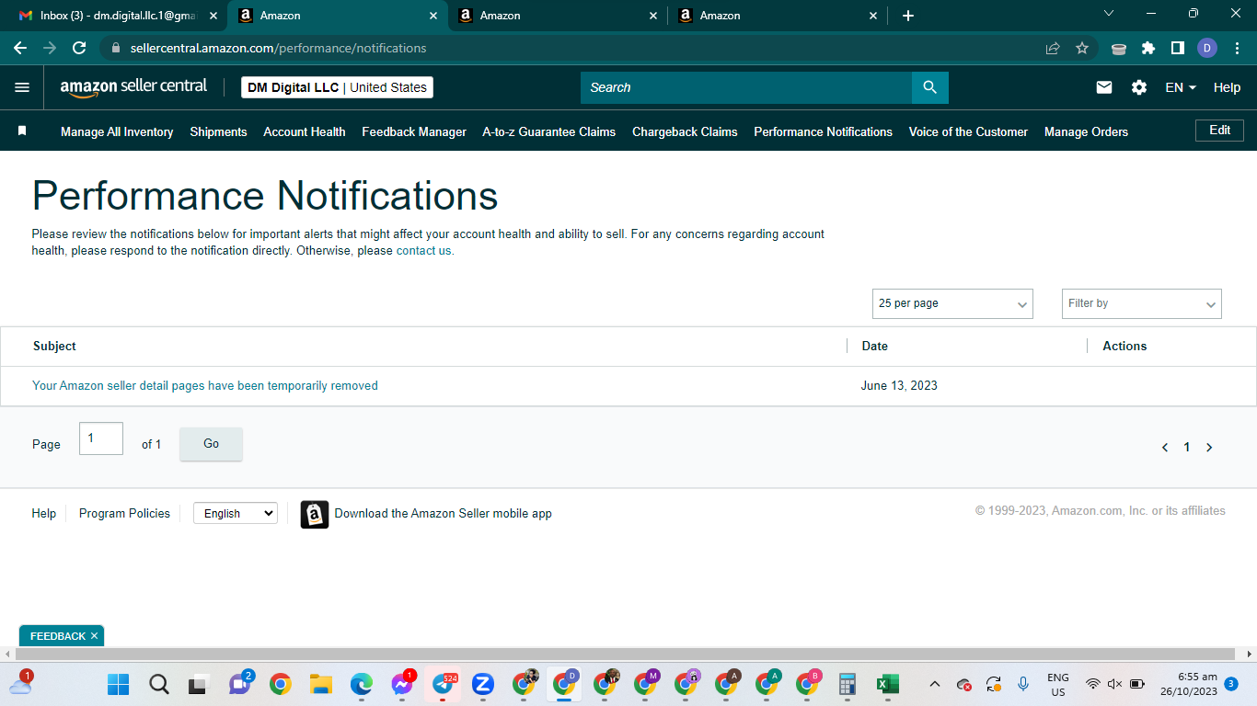Open the Seller Central hamburger menu
Viewport: 1257px width, 706px height.
(22, 87)
